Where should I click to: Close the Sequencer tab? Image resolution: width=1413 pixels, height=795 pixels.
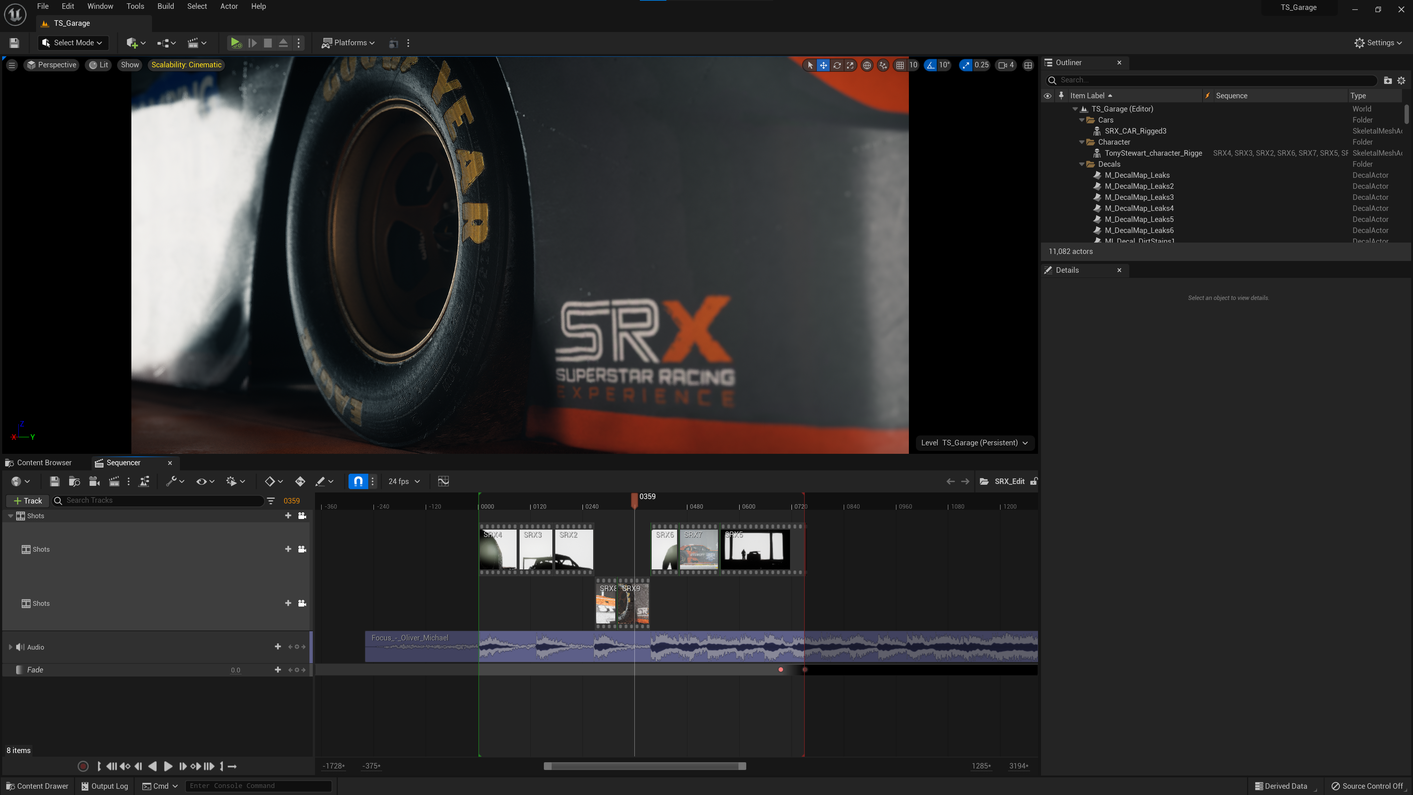[x=170, y=463]
